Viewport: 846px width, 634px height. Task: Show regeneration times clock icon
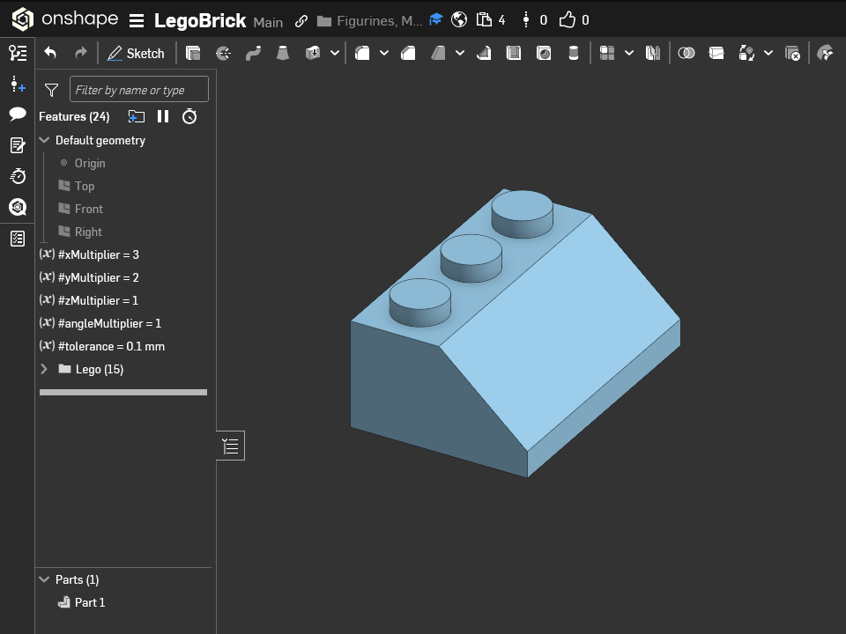189,116
